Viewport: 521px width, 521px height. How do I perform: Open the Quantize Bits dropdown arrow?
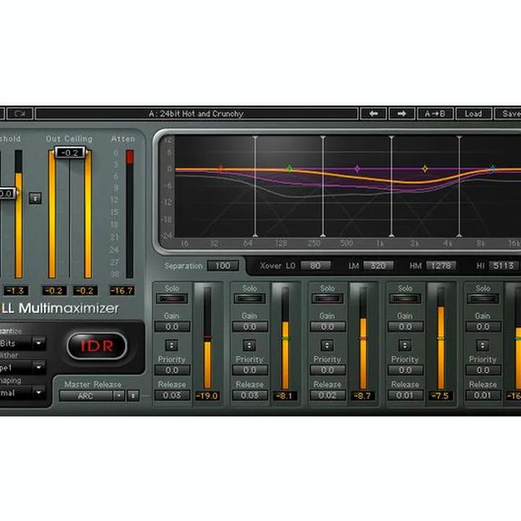click(x=39, y=343)
